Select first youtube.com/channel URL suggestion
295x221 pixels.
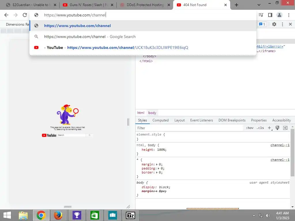coord(143,26)
